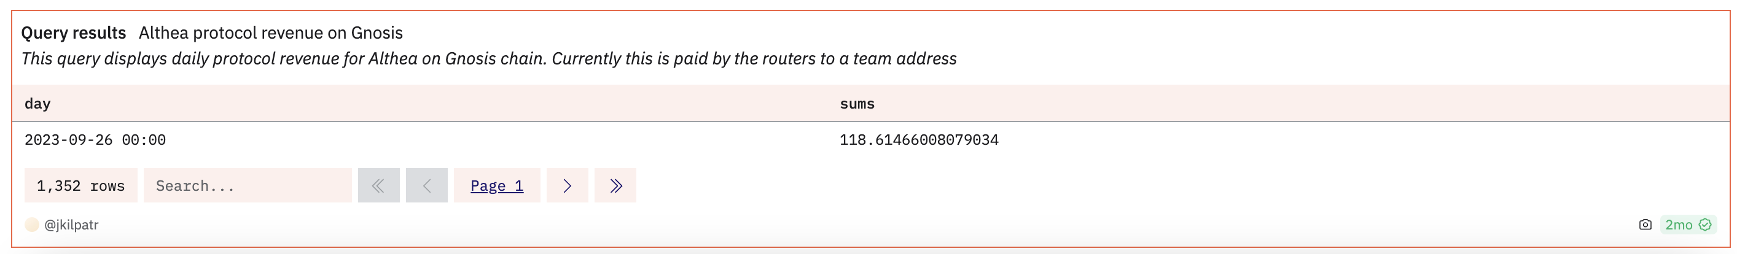This screenshot has height=254, width=1737.
Task: Open Althea protocol revenue on Gnosis query
Action: tap(270, 33)
